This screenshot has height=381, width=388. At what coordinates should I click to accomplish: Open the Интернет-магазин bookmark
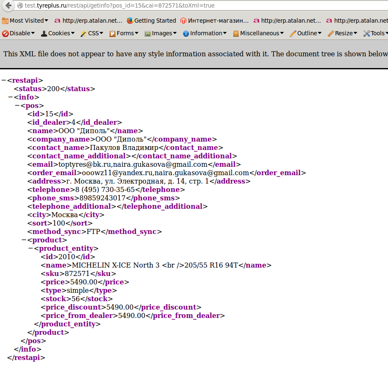[215, 21]
